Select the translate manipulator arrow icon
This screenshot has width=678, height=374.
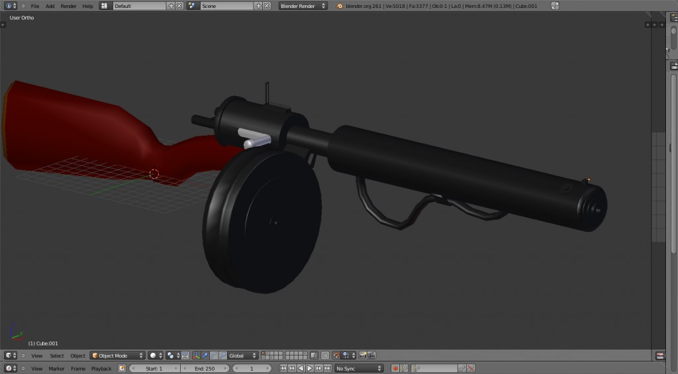click(x=205, y=355)
